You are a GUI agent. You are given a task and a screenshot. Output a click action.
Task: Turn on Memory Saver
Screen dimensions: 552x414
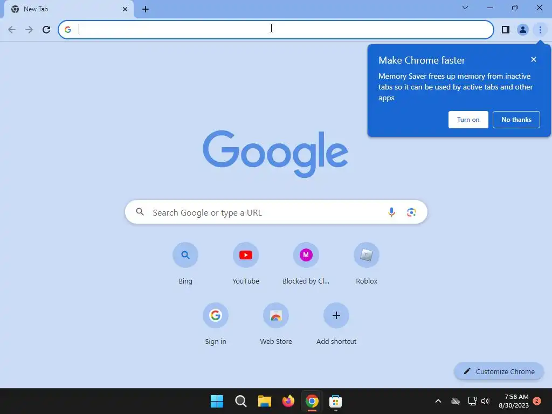click(468, 120)
